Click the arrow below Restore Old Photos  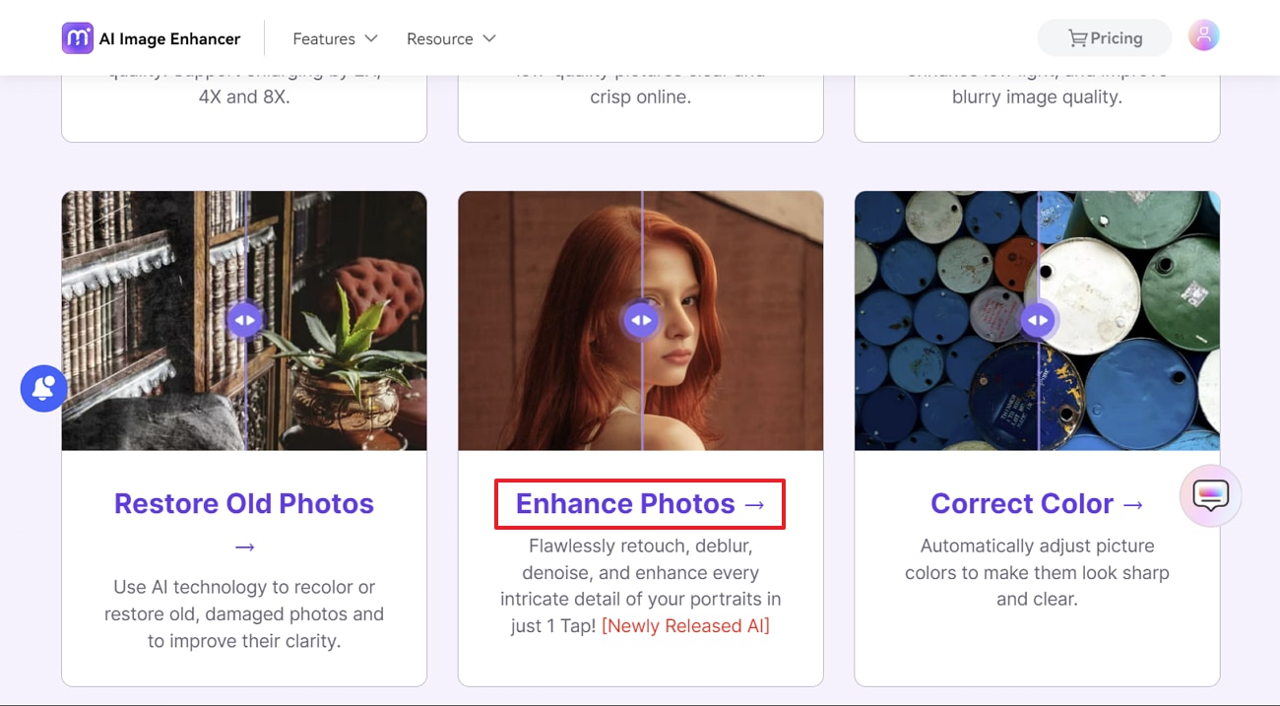(x=244, y=546)
